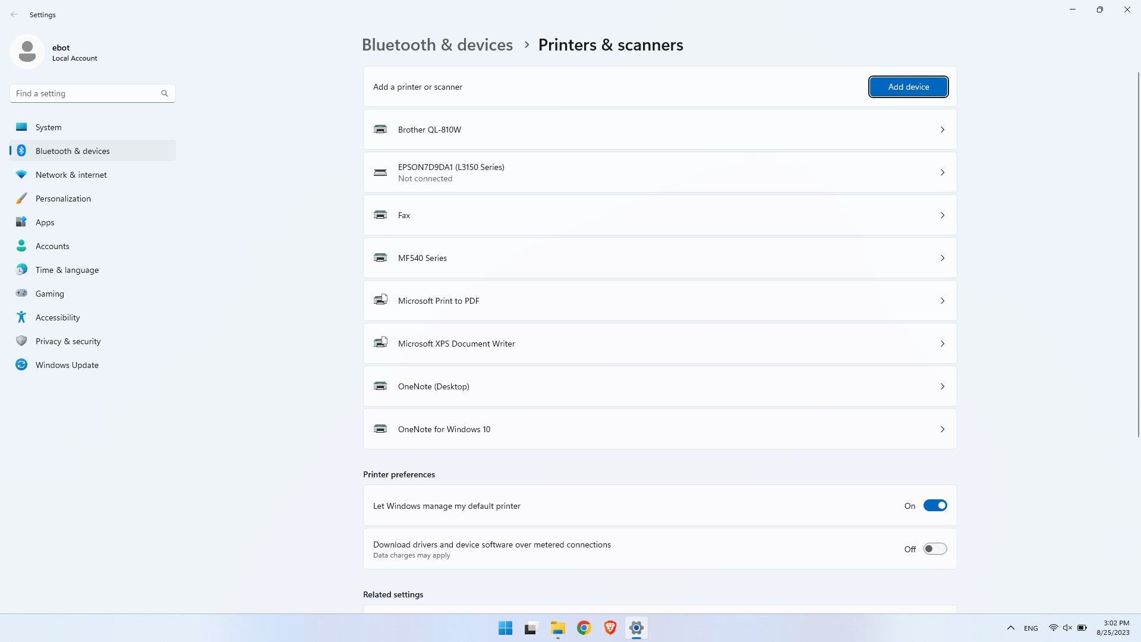Enable driver download over metered connections

[935, 549]
